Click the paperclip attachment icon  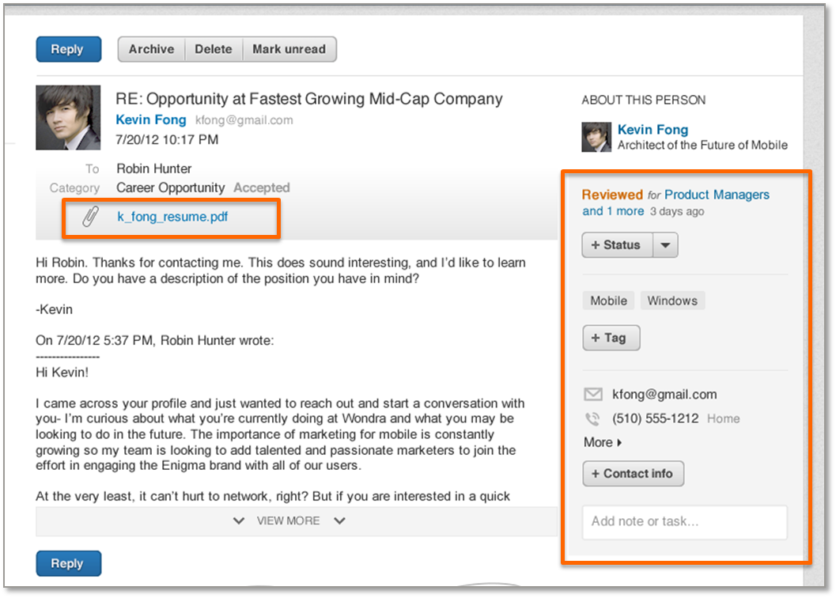[90, 217]
